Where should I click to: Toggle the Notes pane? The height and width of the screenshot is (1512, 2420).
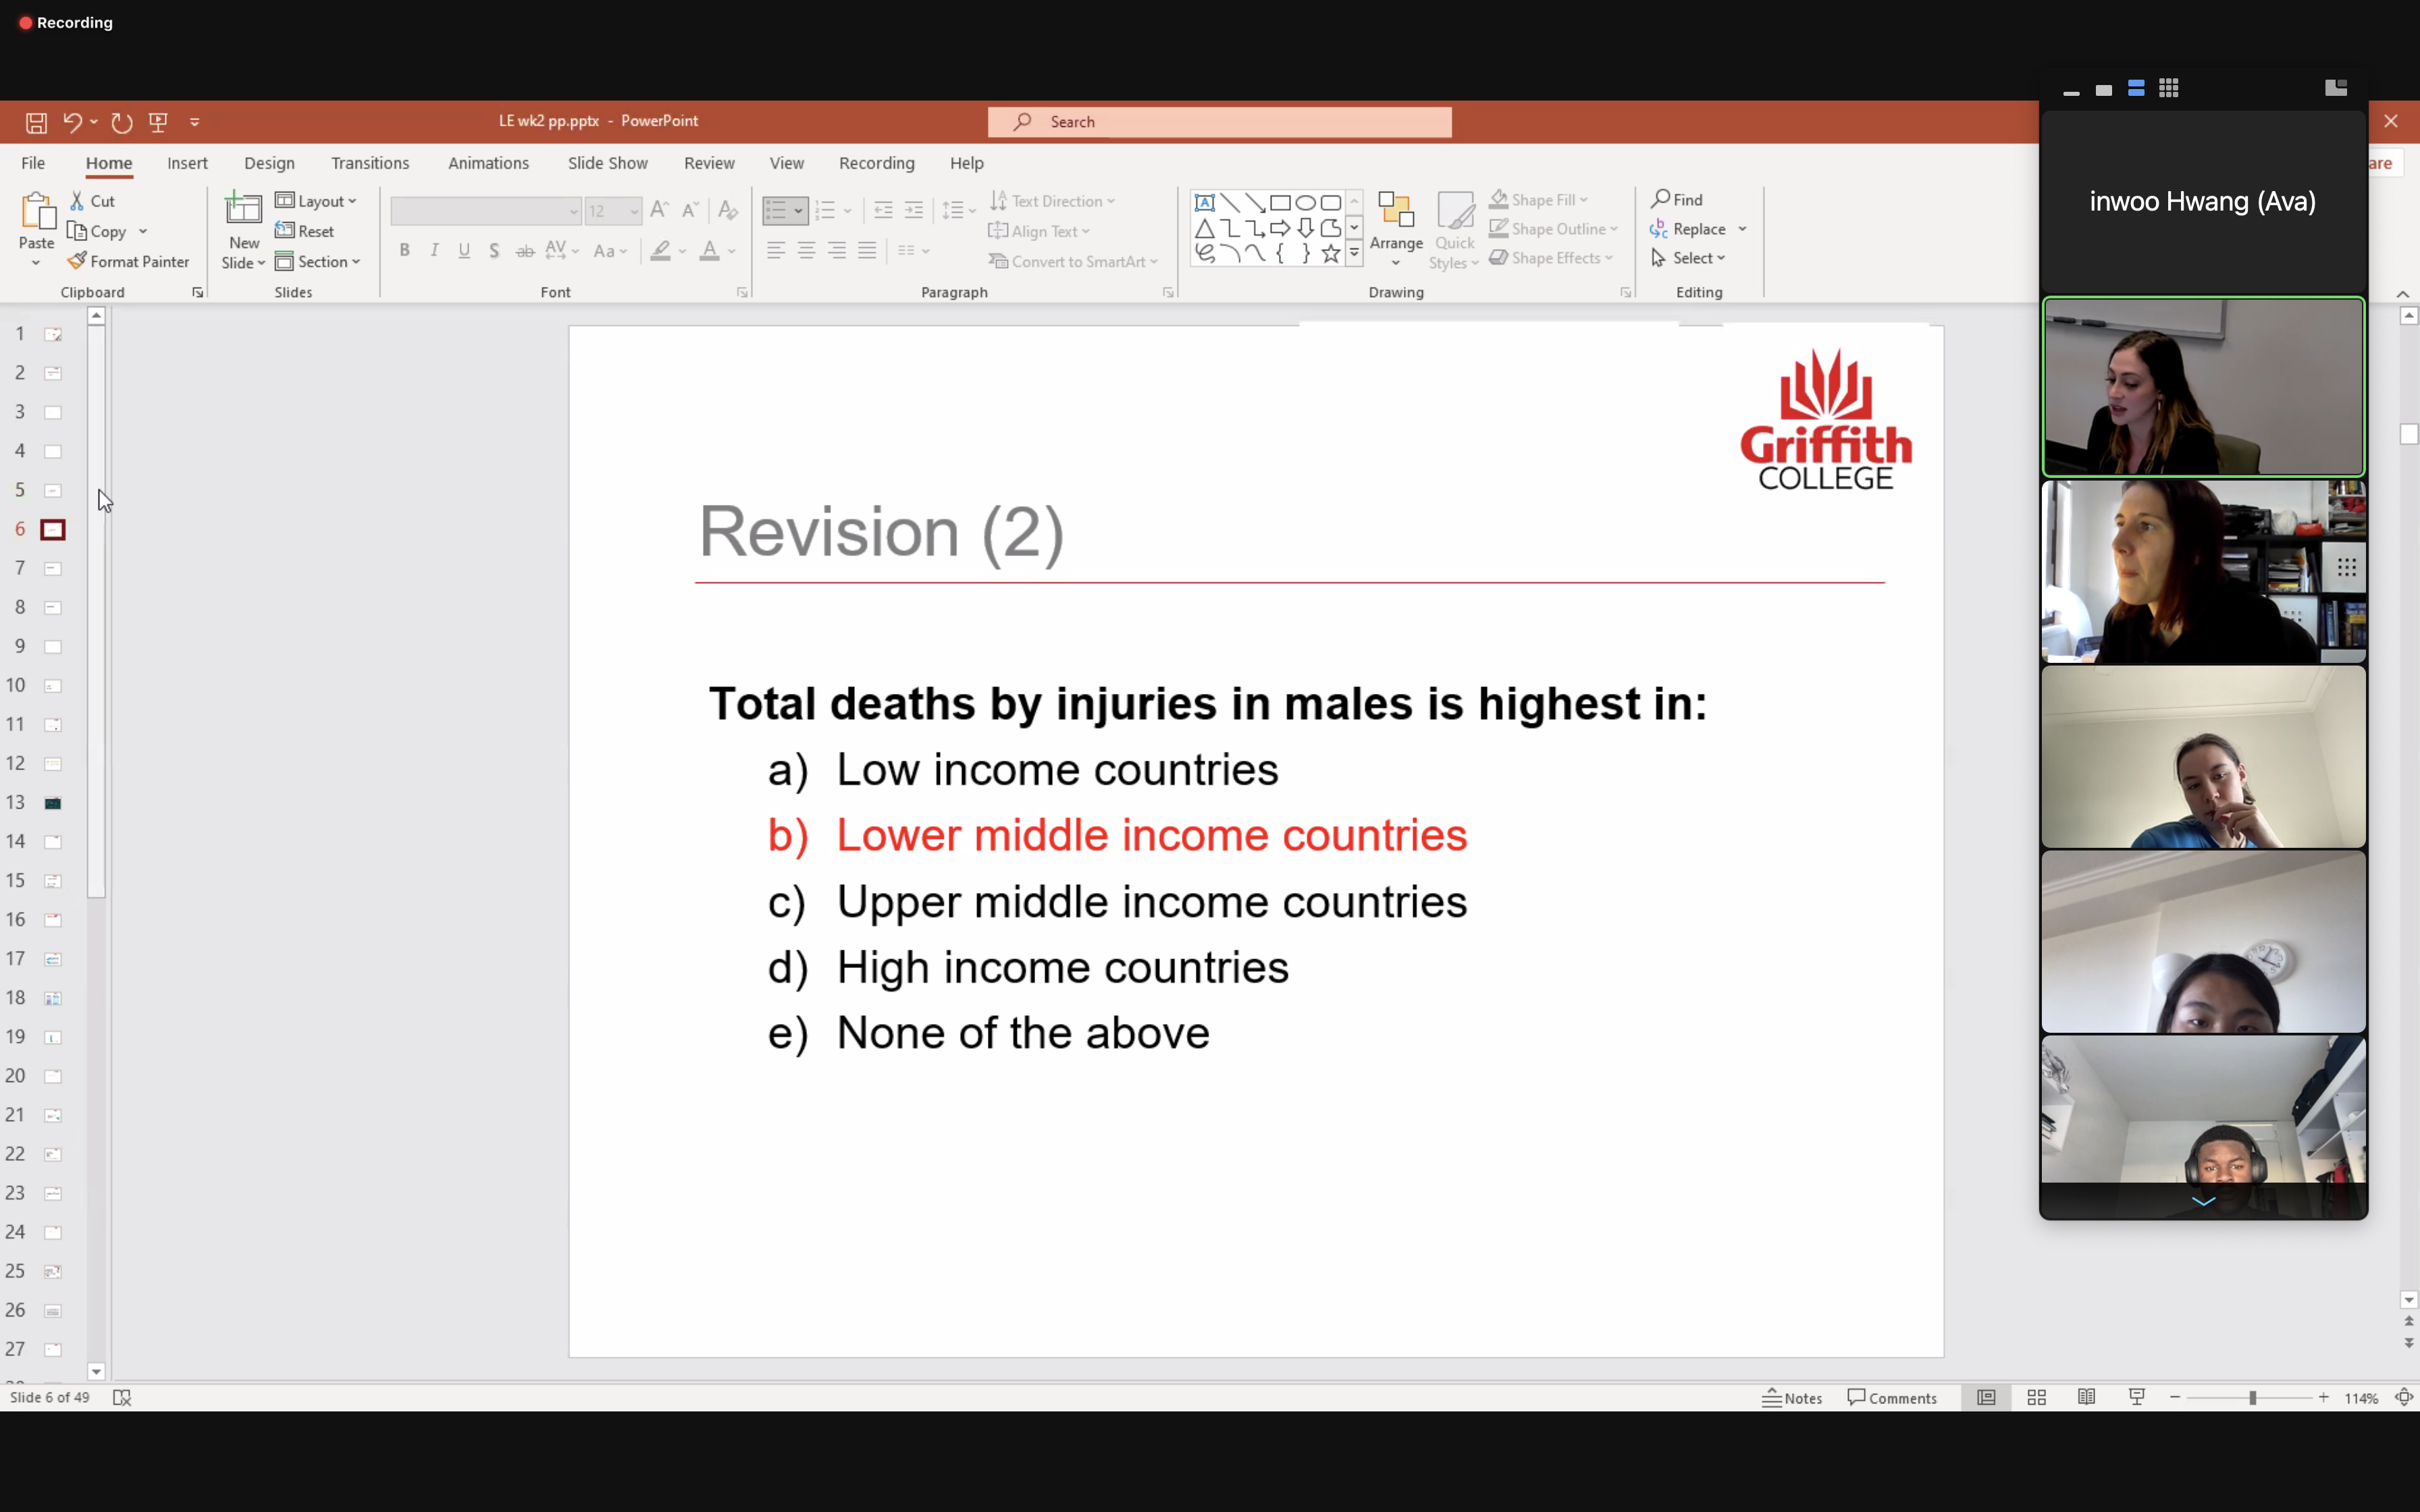1792,1397
